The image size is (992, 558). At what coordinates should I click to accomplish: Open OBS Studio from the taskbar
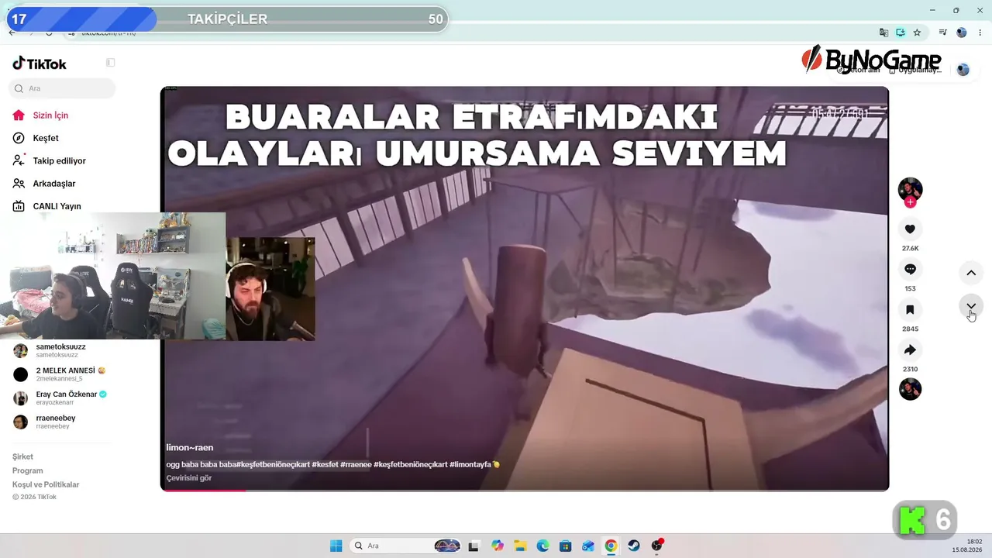[657, 546]
